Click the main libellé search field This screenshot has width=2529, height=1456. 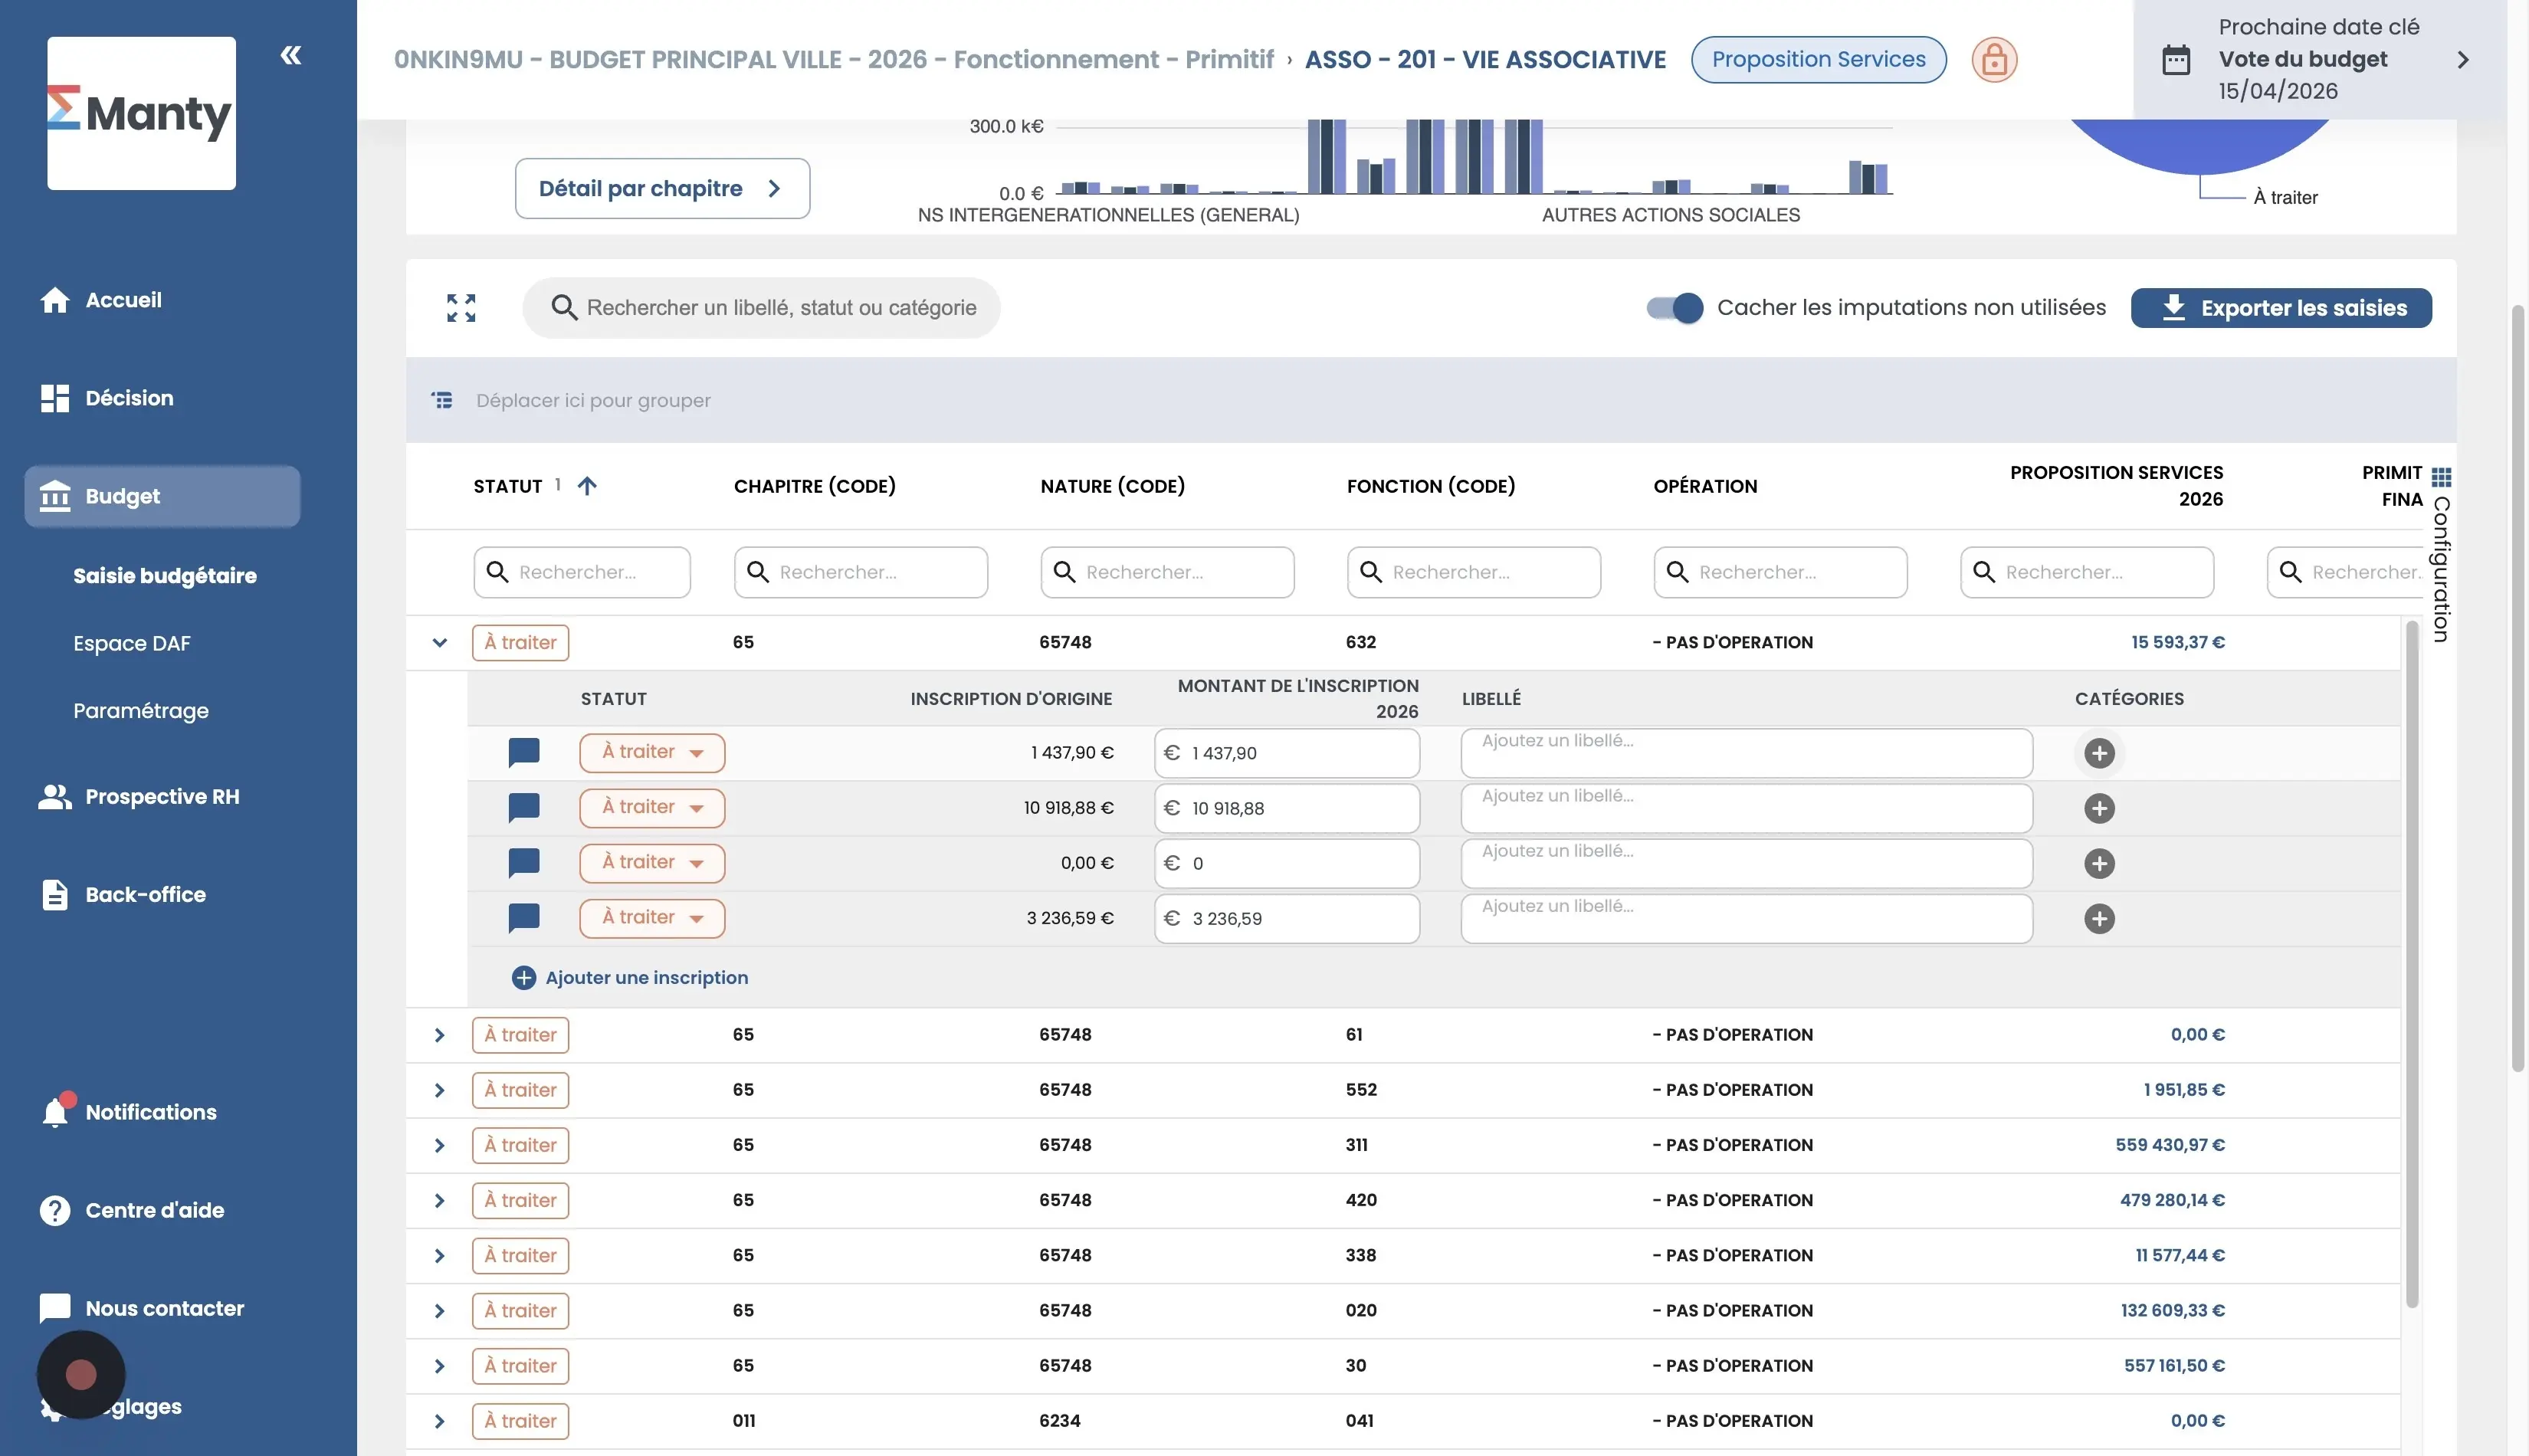pos(780,308)
